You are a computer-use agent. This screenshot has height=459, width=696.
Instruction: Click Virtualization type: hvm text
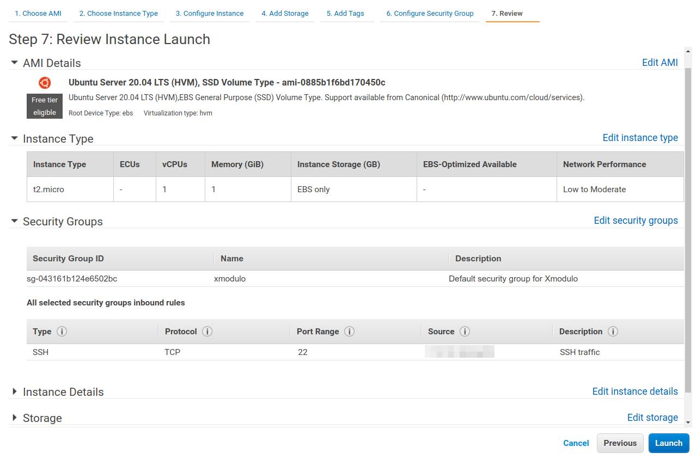(178, 113)
